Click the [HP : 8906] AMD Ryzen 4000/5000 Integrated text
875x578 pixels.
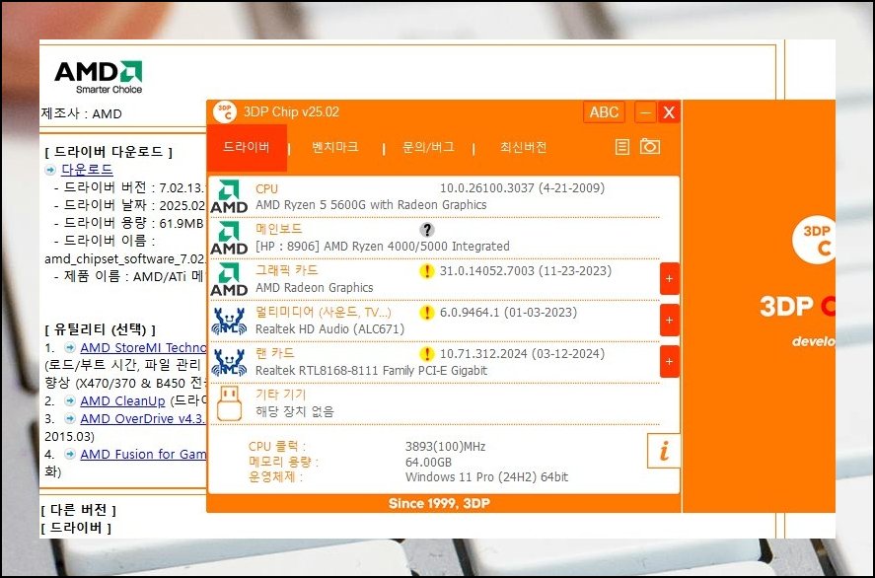point(382,246)
